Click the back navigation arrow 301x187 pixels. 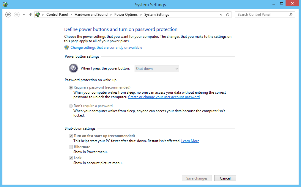click(x=8, y=14)
